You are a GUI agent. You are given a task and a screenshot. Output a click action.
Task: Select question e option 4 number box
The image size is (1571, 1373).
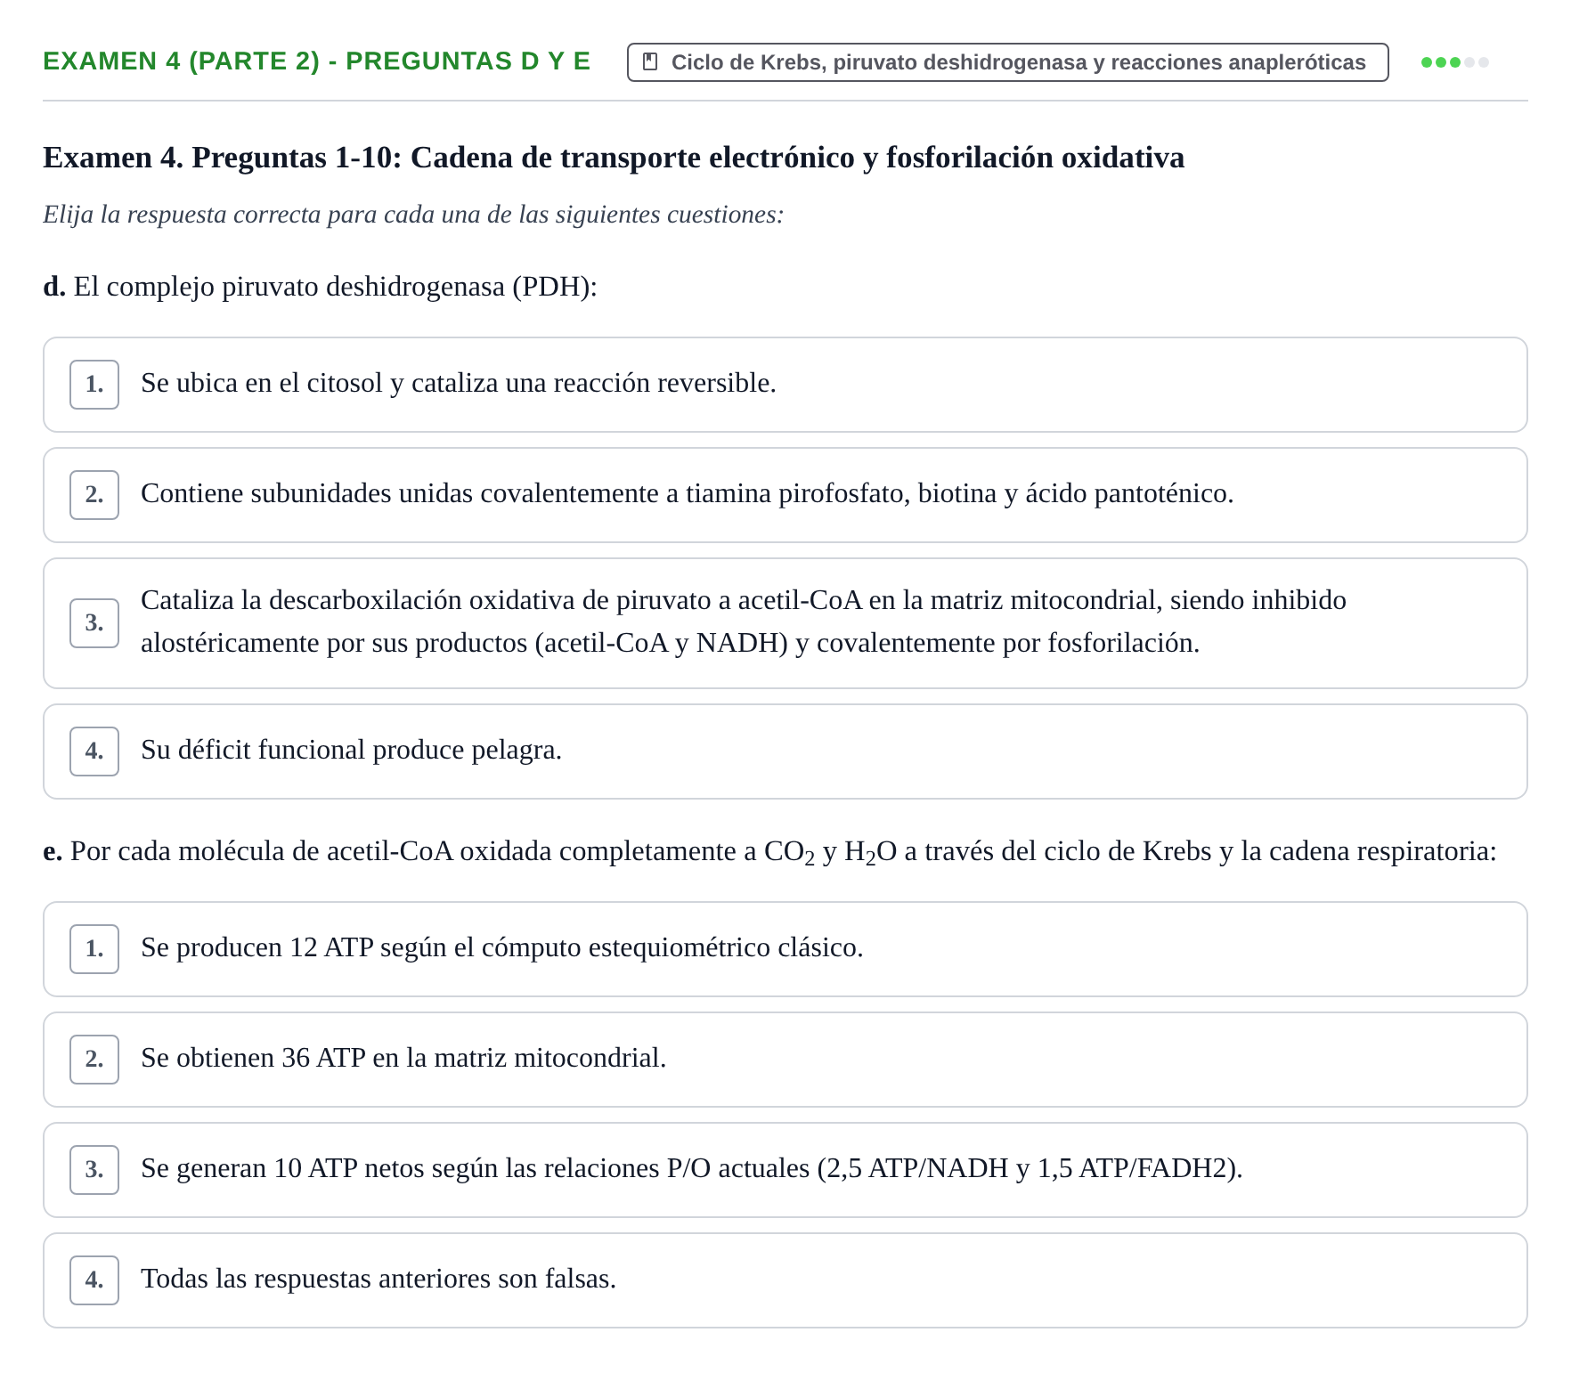[x=94, y=1280]
